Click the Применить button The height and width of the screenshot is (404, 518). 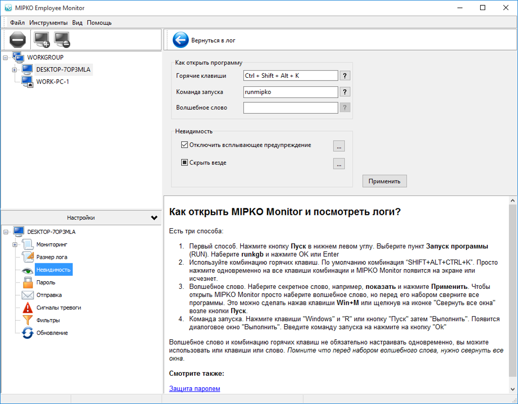[384, 181]
